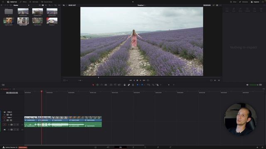266x149 pixels.
Task: Open the Master bin folder thumbnail
Action: coord(9,12)
